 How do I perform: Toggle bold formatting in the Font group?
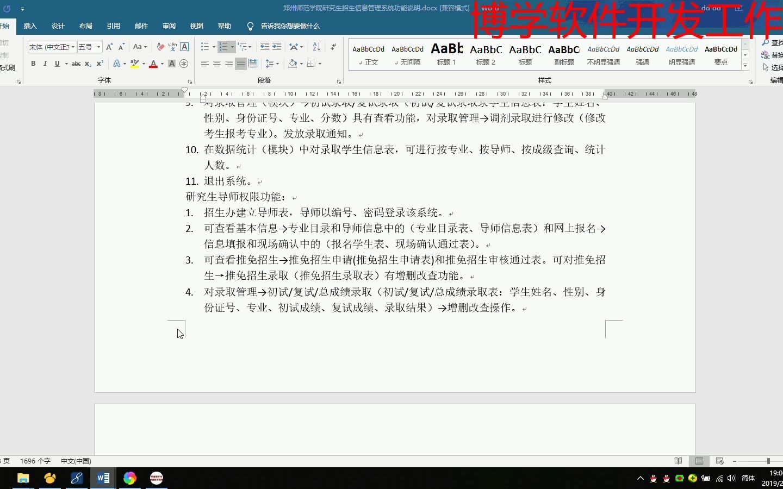pos(33,64)
